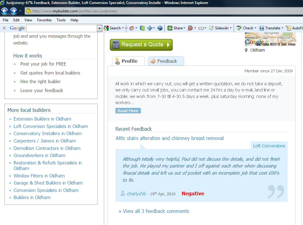
Task: Switch to the Feedback tab
Action: [166, 61]
